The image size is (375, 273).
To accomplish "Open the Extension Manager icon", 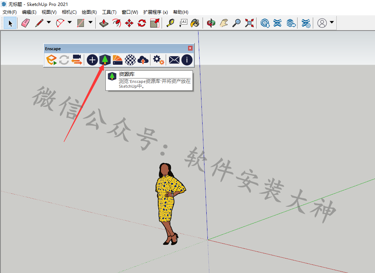I will [306, 23].
